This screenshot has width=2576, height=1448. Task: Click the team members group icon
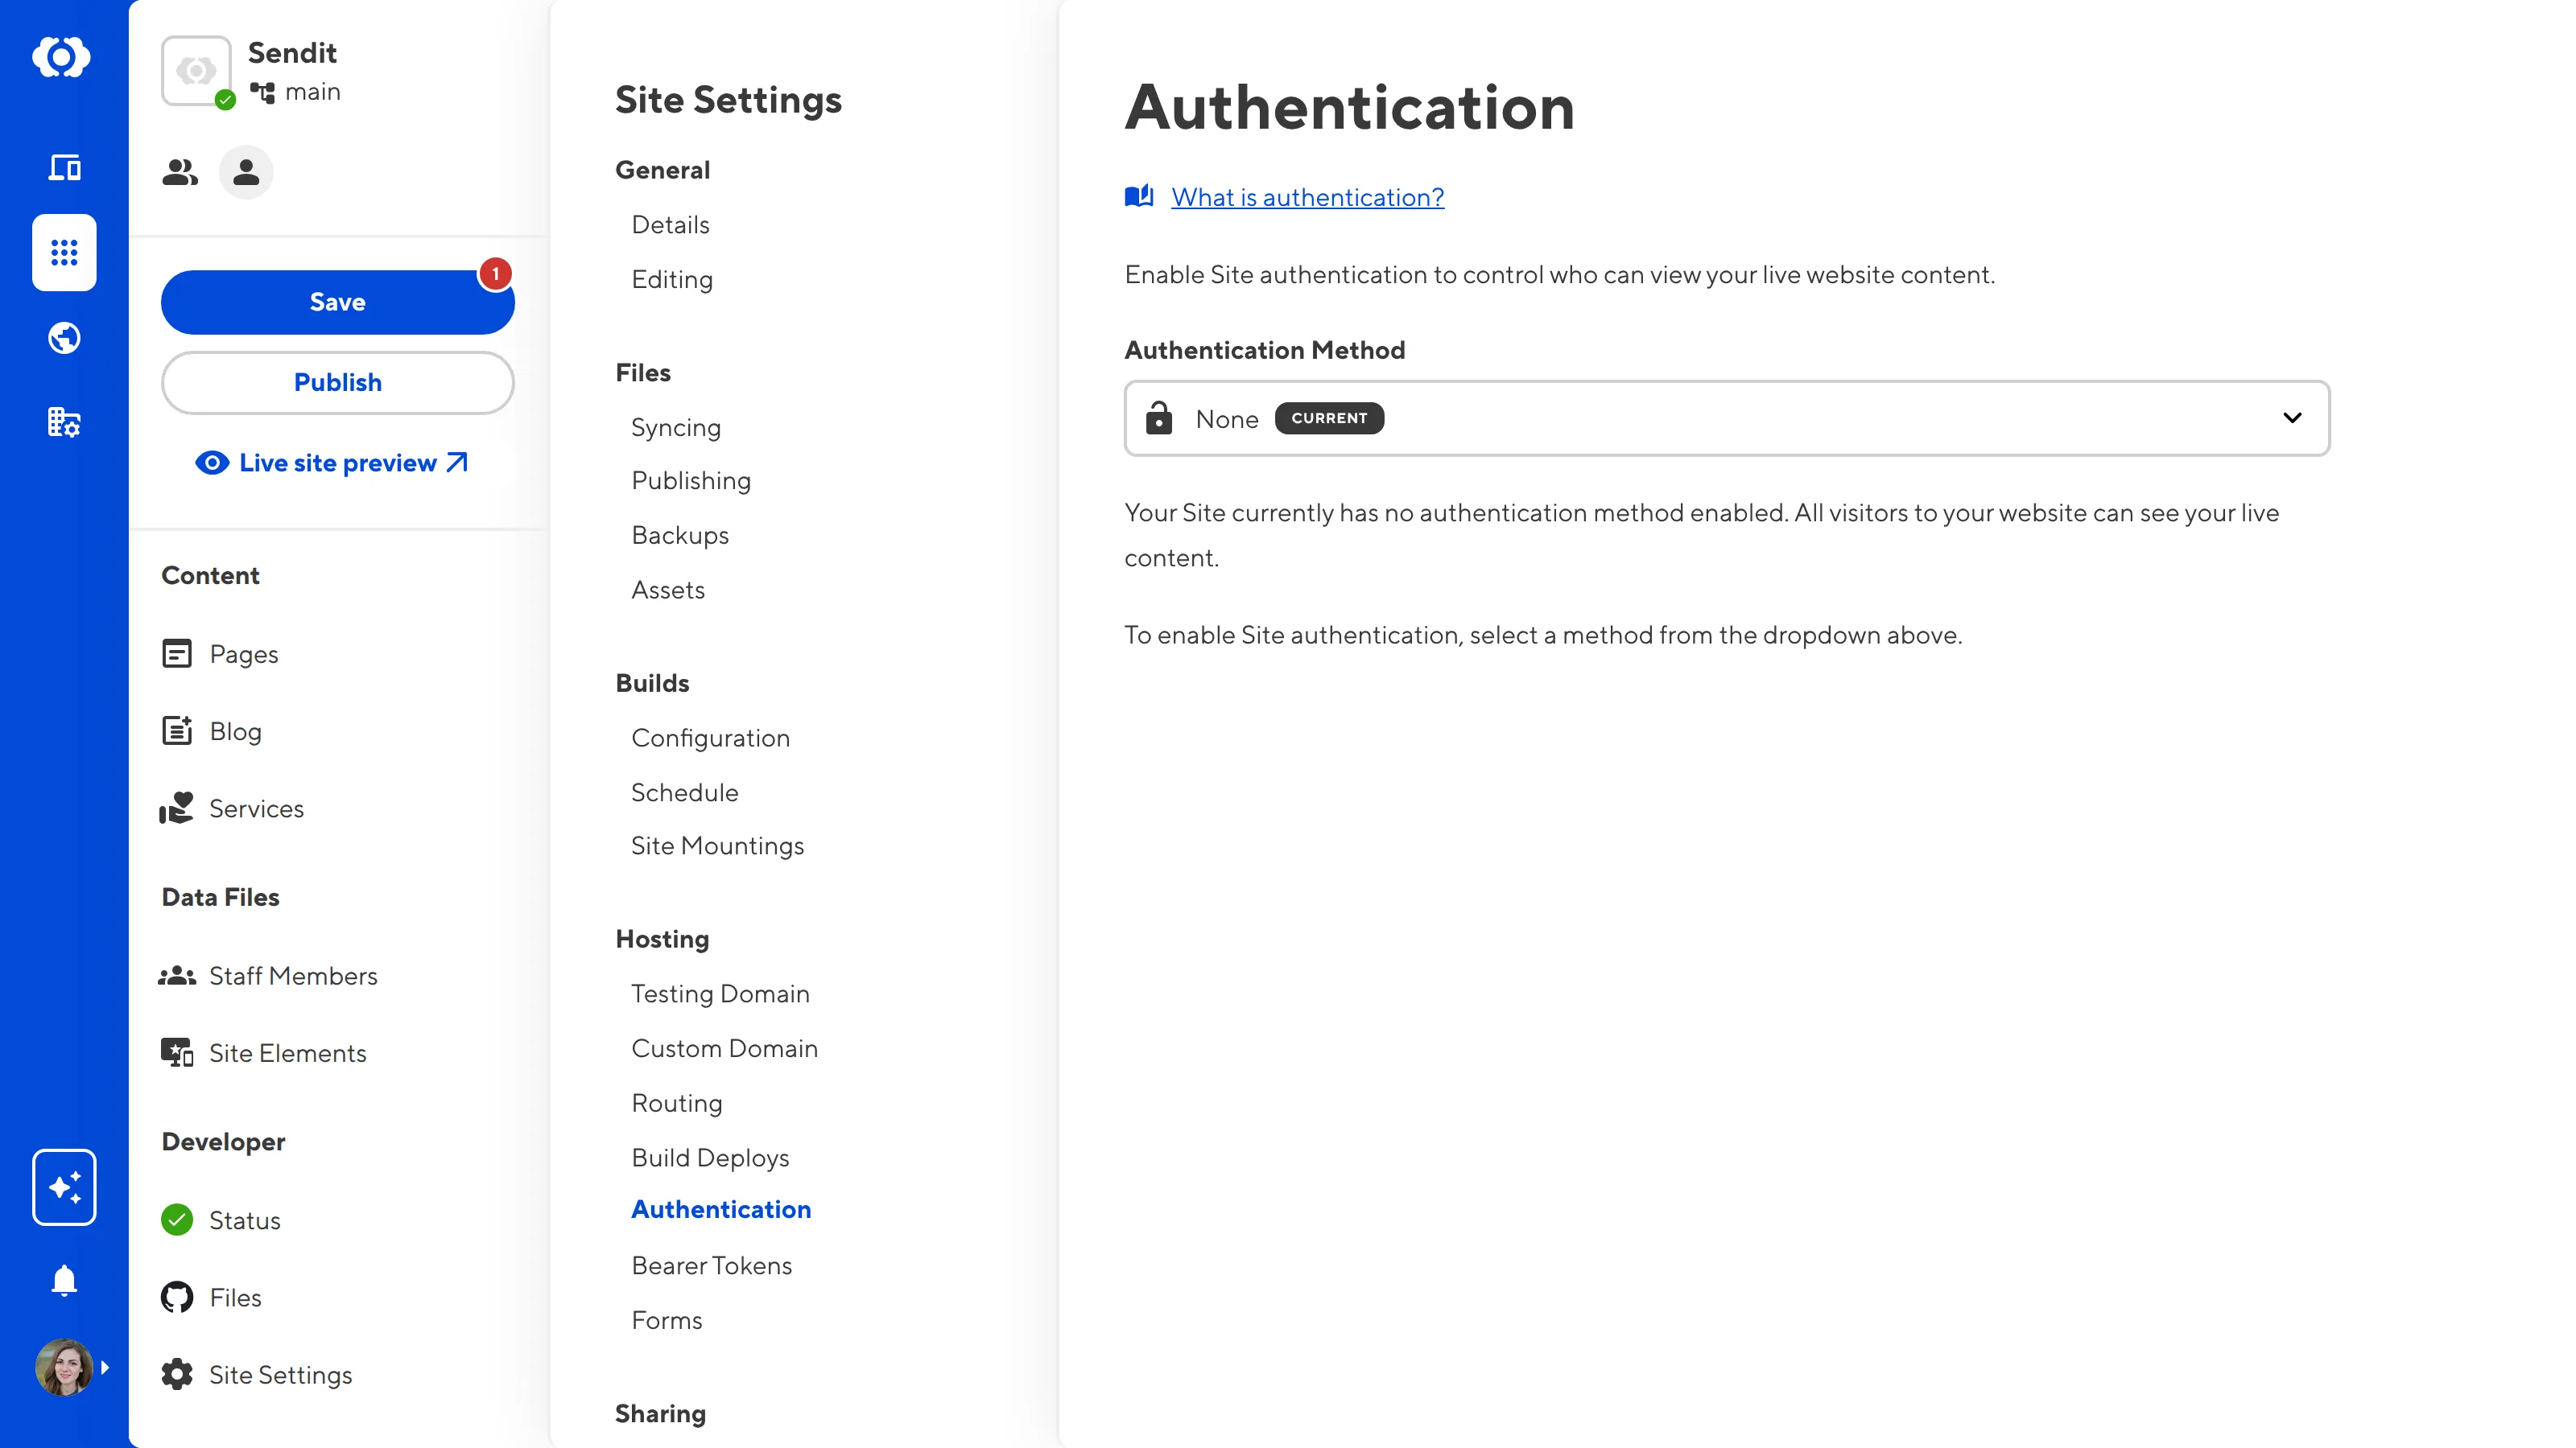180,173
